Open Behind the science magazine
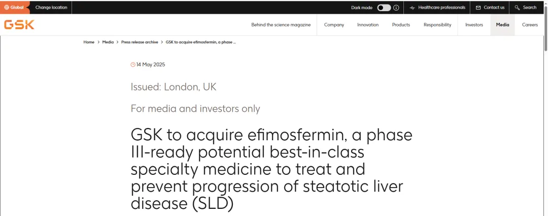The image size is (548, 216). 281,25
